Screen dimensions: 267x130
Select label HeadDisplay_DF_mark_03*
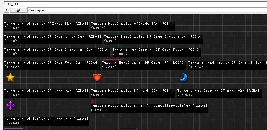click(219, 91)
